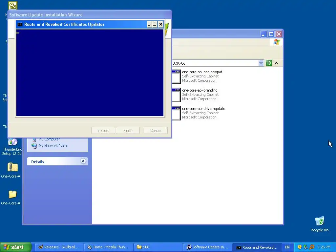The width and height of the screenshot is (336, 252).
Task: Click the Cancel button in wizard
Action: click(156, 131)
